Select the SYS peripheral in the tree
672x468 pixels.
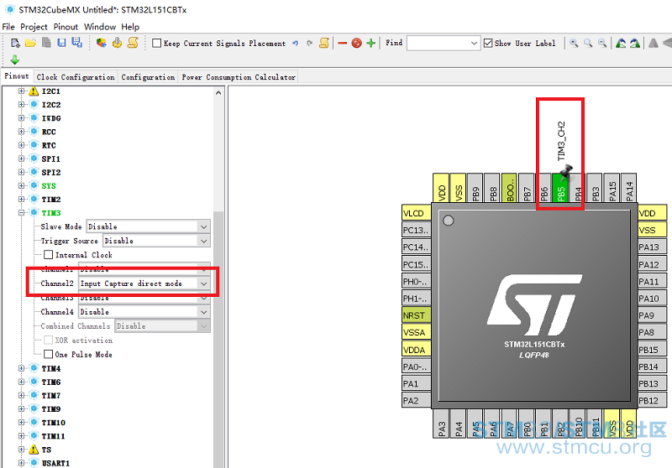click(49, 186)
